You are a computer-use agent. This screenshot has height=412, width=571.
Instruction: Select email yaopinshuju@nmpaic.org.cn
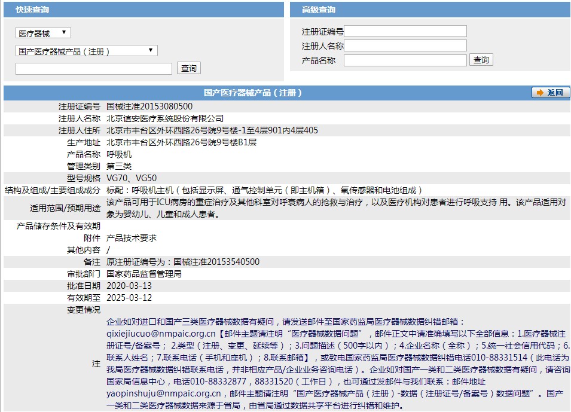[163, 393]
